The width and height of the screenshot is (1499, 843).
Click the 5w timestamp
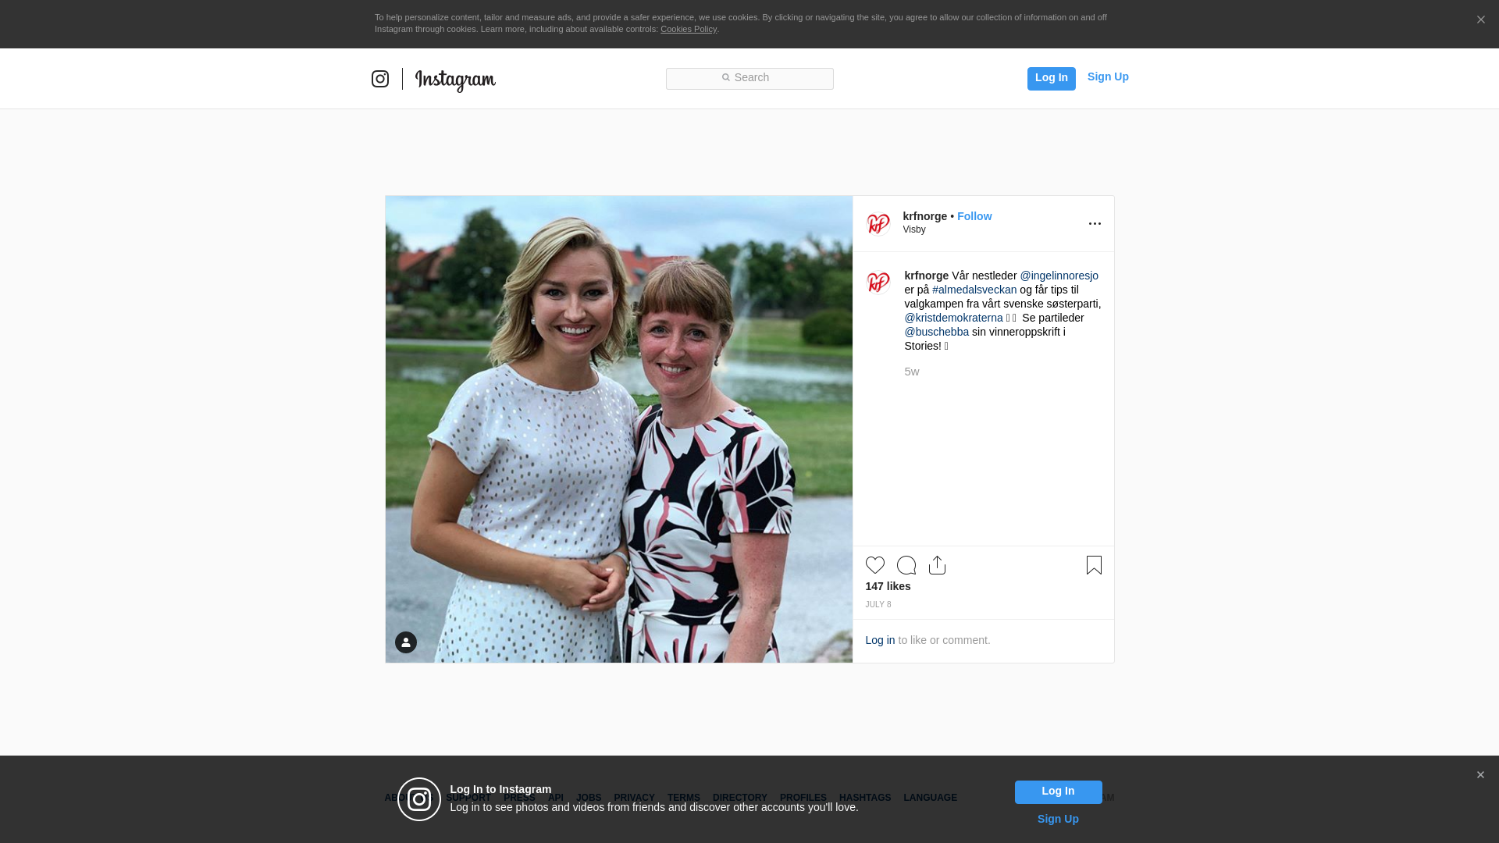pyautogui.click(x=911, y=372)
